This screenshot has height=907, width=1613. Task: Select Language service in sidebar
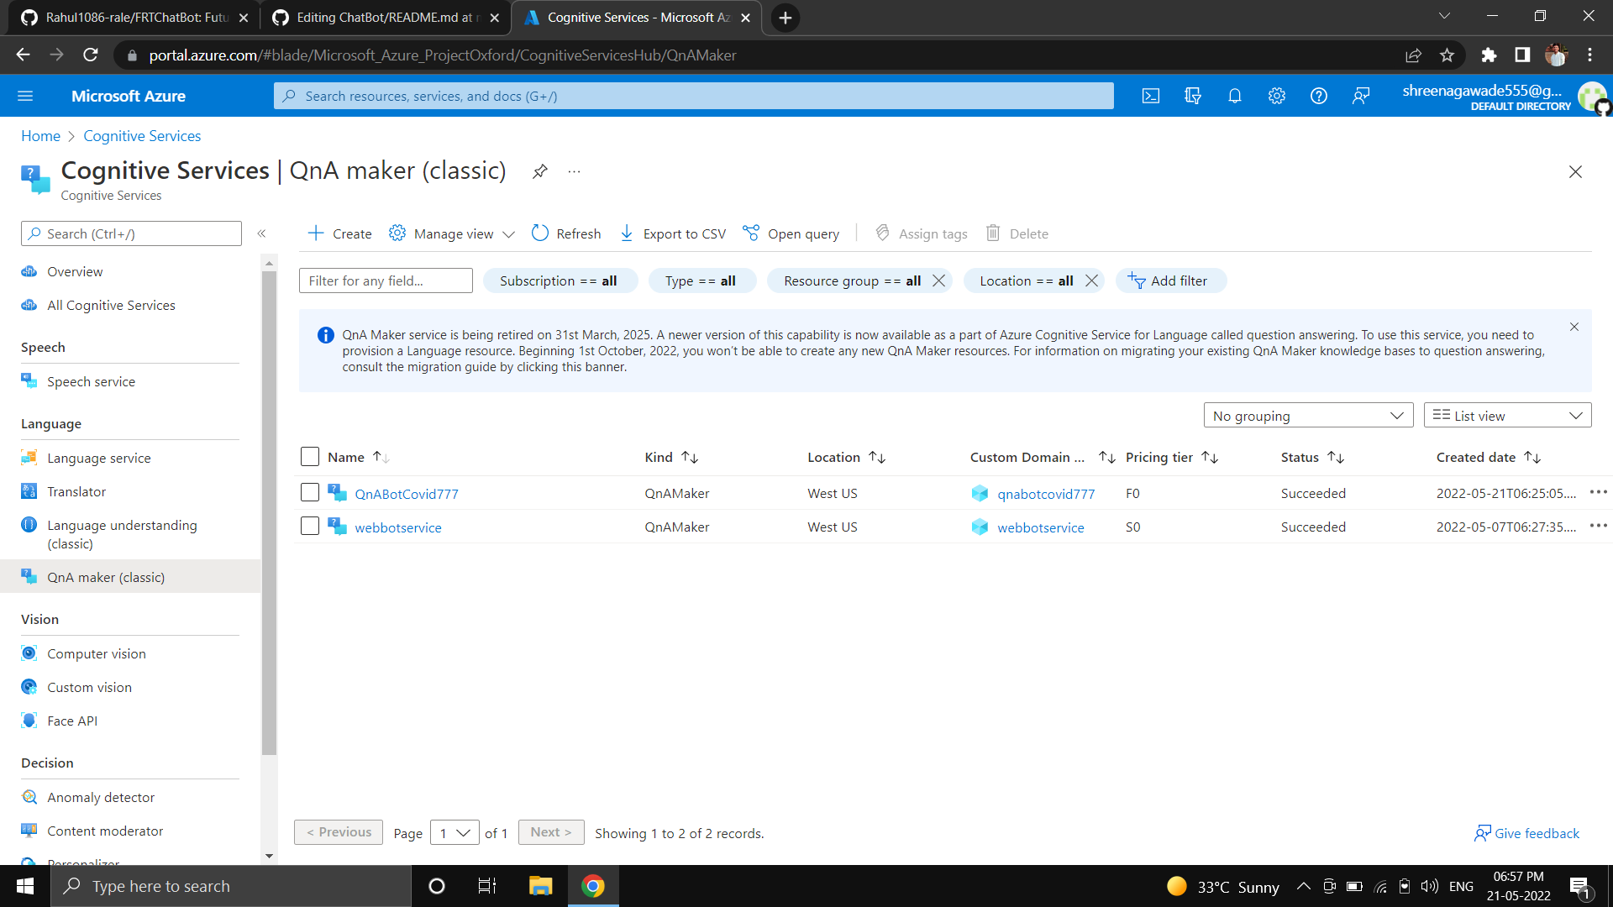coord(98,458)
